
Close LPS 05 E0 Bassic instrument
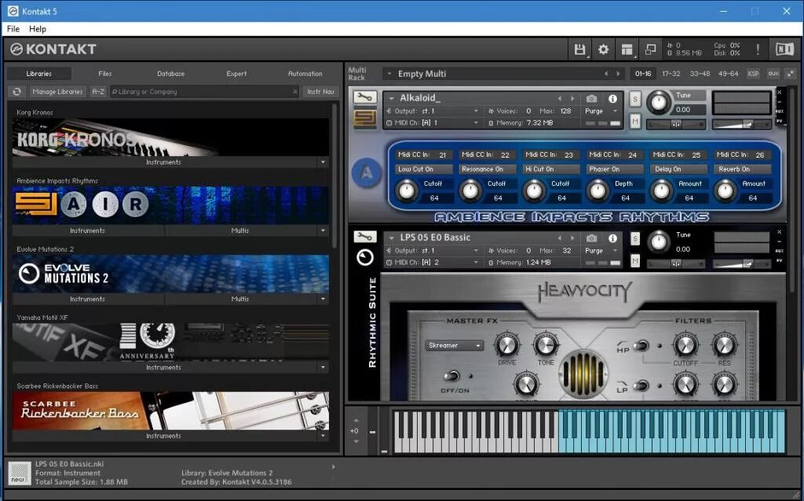click(x=780, y=232)
